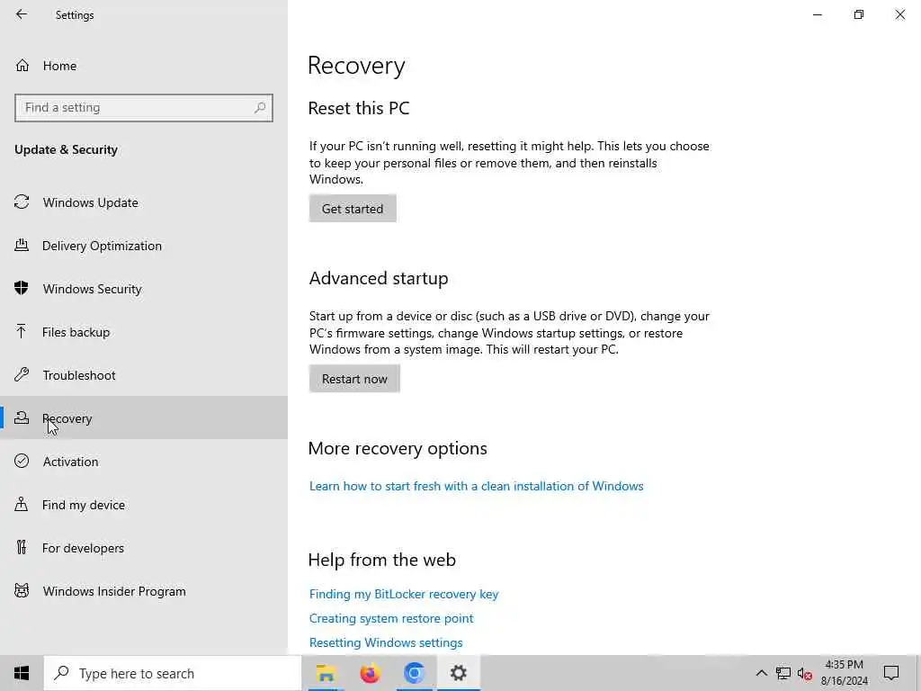Go to Find my device

[x=144, y=505]
